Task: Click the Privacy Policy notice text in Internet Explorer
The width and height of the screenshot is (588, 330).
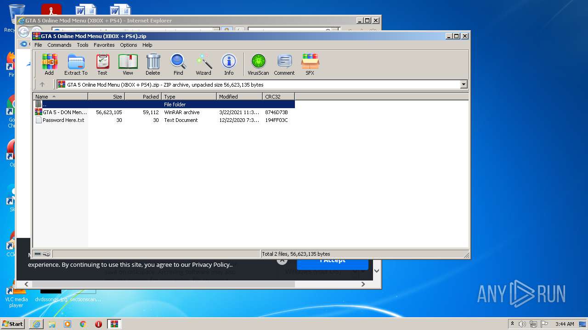Action: 130,264
